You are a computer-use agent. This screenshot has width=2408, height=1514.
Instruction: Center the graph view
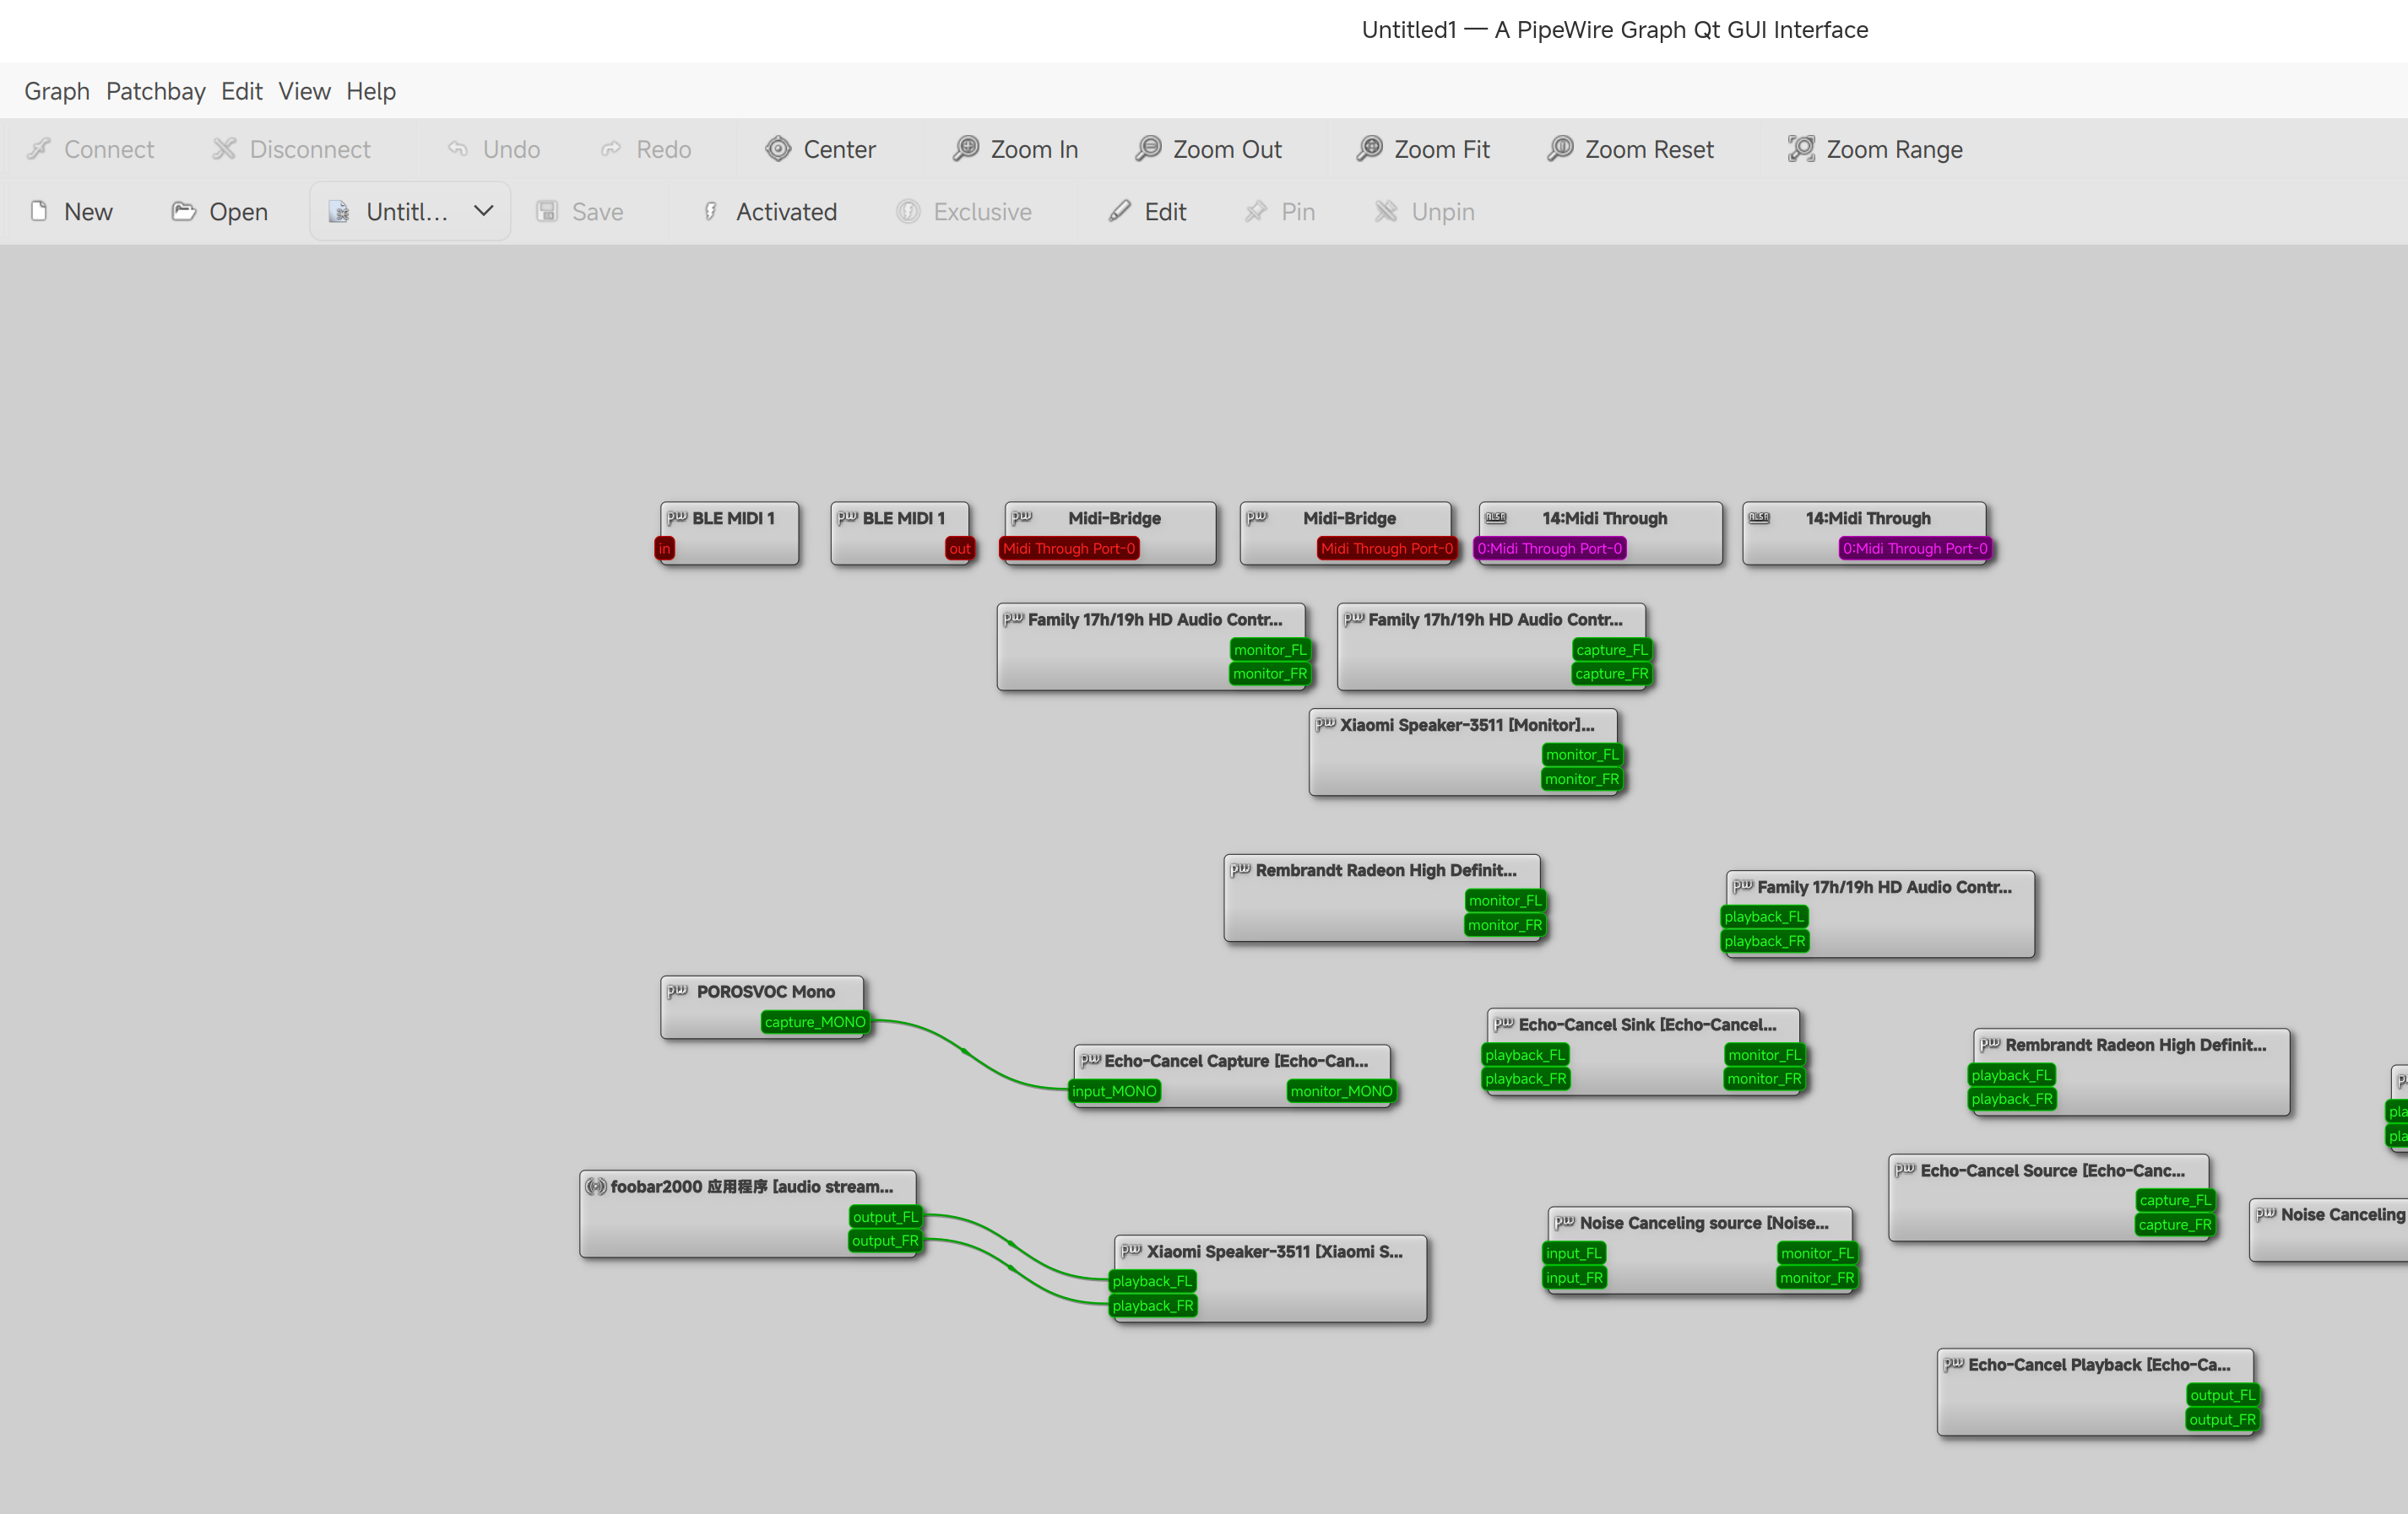(820, 149)
